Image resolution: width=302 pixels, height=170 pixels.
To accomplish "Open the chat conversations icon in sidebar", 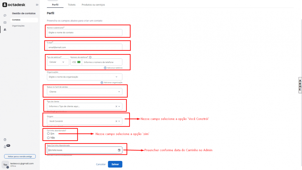I will [5, 15].
